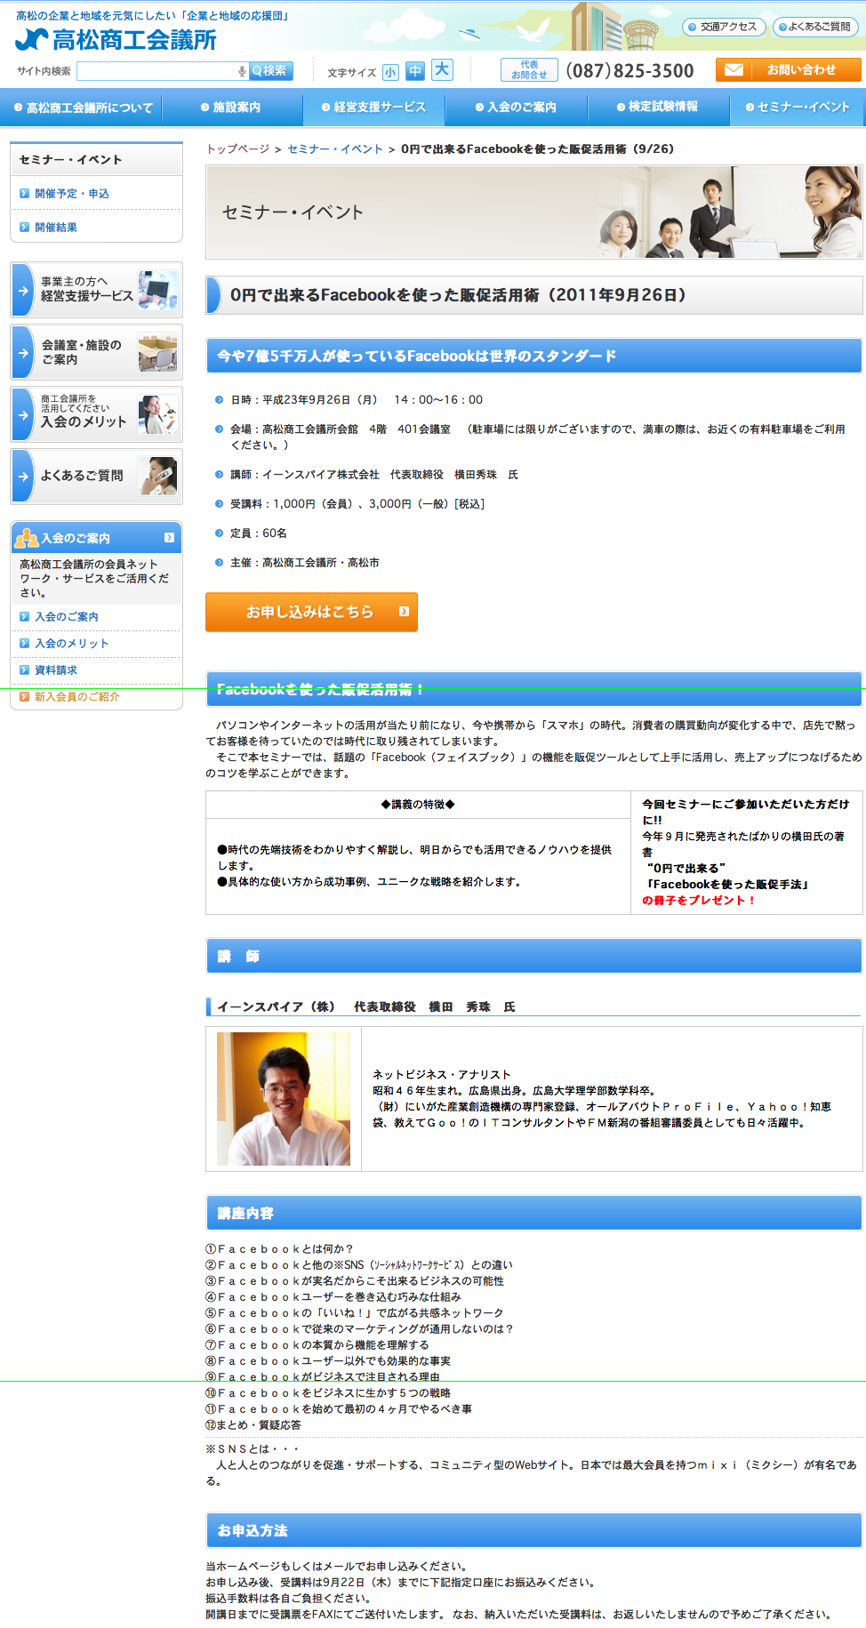Click arrow icon on 入会のご案内 panel header
The image size is (866, 1628).
click(x=169, y=537)
